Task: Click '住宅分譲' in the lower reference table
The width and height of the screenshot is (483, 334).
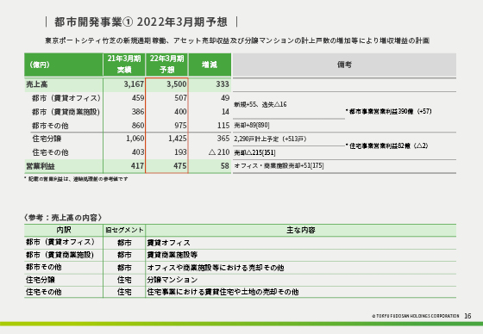Action: click(x=41, y=280)
